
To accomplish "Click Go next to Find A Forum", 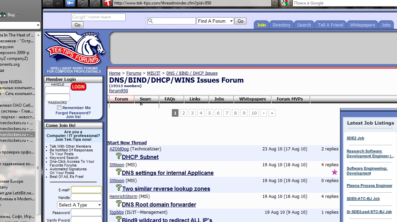I will tap(240, 21).
